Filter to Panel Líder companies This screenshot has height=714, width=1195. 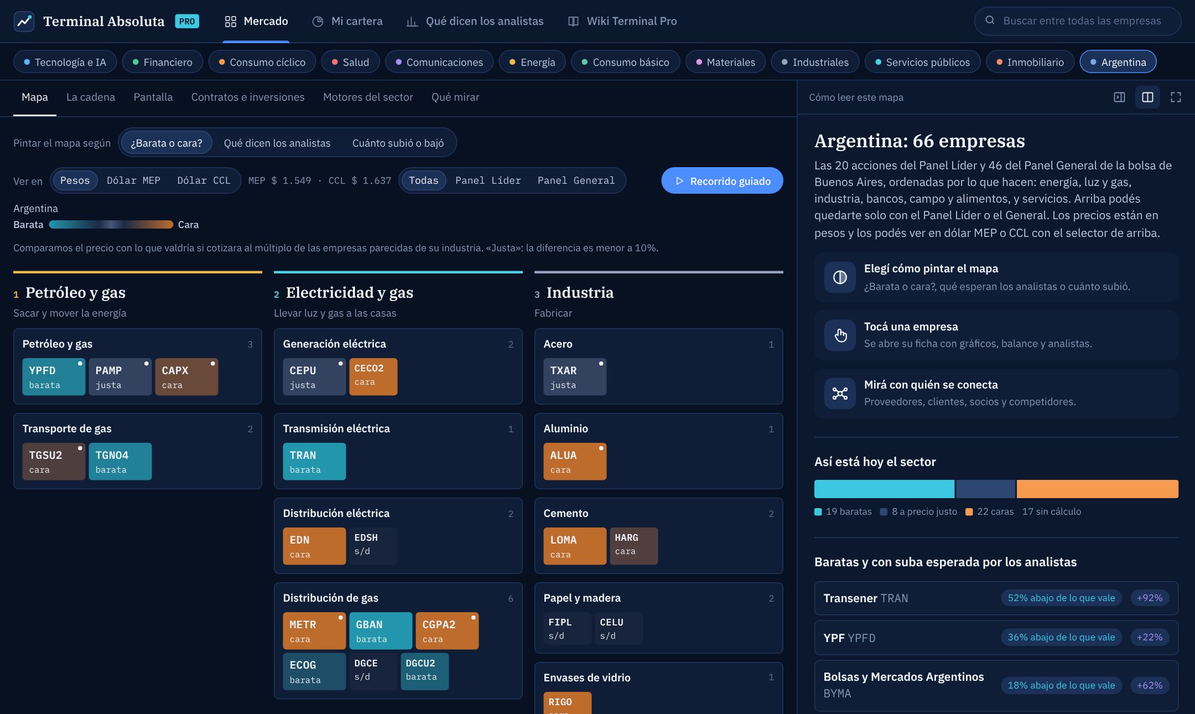coord(488,180)
